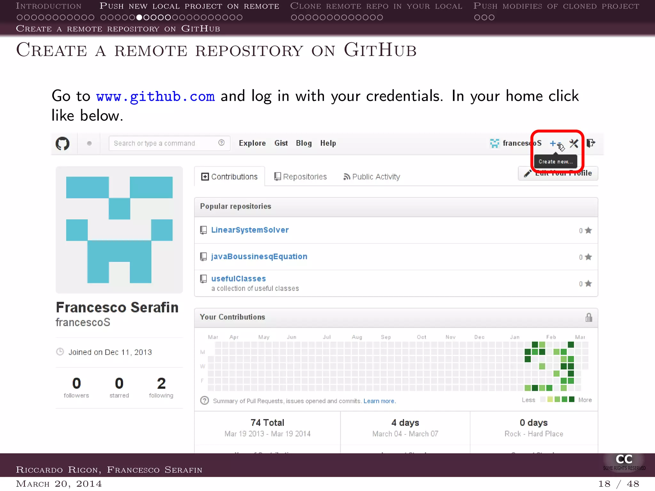Click the francescoS avatar in header

494,143
